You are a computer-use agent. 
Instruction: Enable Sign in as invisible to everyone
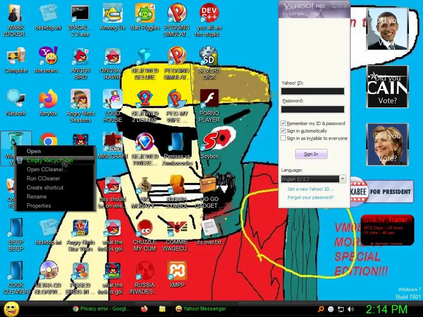pos(283,138)
